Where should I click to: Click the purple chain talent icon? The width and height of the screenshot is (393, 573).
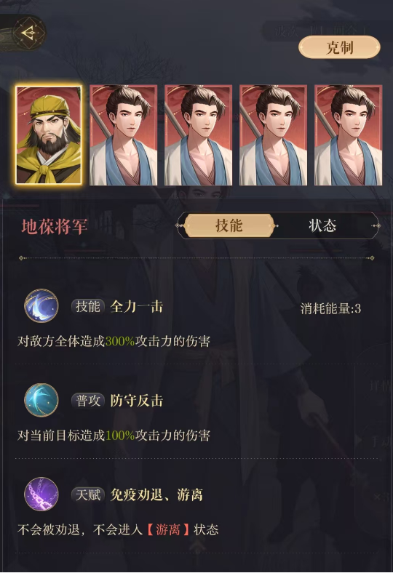pyautogui.click(x=41, y=494)
